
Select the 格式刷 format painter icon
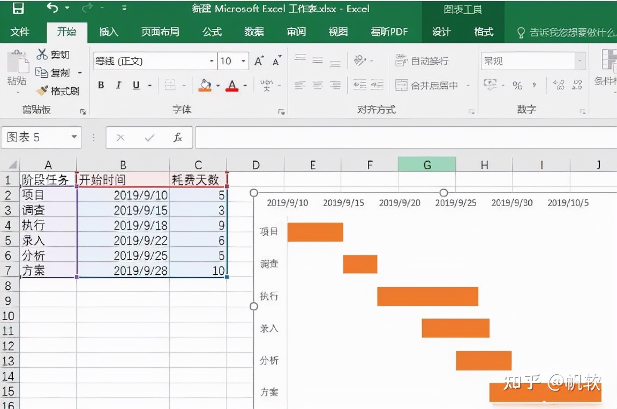pyautogui.click(x=41, y=90)
